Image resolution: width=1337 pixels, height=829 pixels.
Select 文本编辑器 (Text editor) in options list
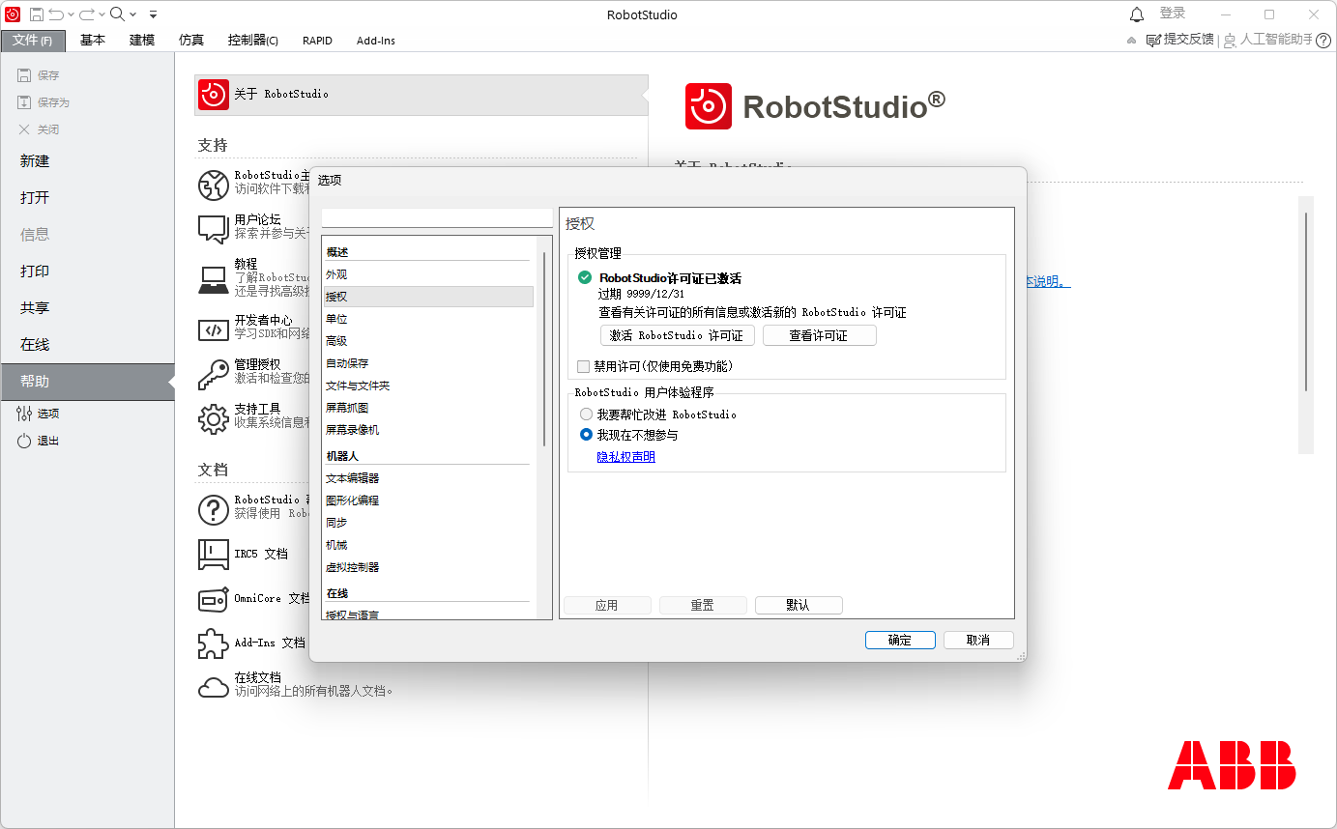[427, 478]
